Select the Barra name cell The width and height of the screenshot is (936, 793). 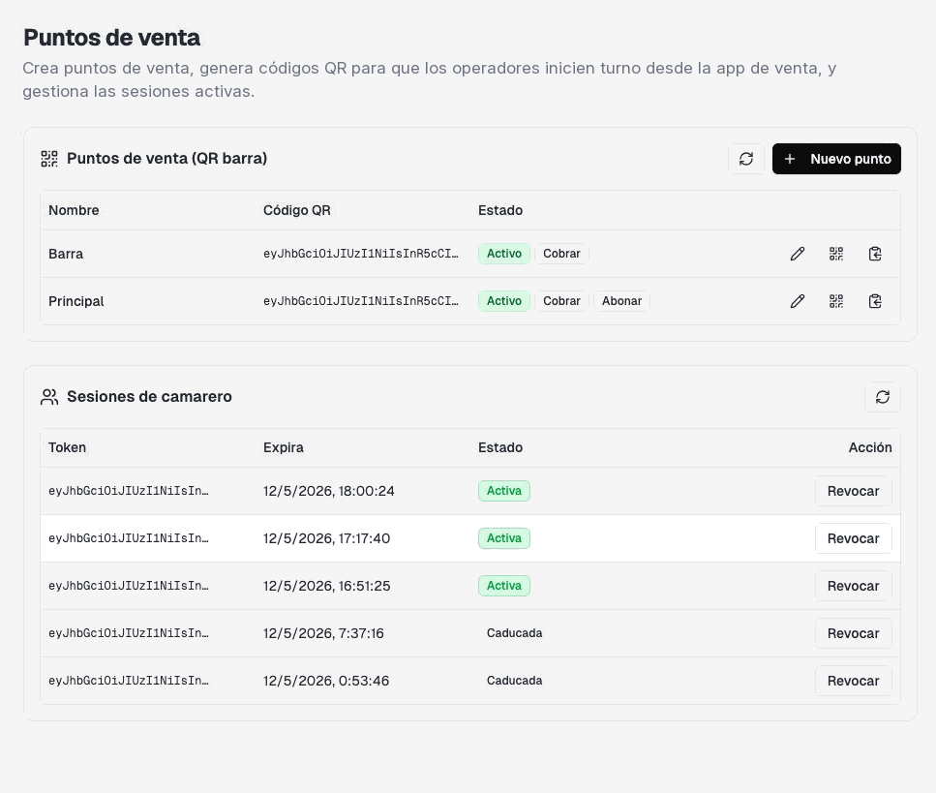66,254
